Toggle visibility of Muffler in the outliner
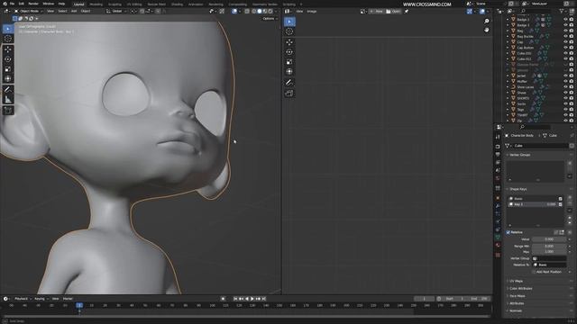 pos(565,81)
